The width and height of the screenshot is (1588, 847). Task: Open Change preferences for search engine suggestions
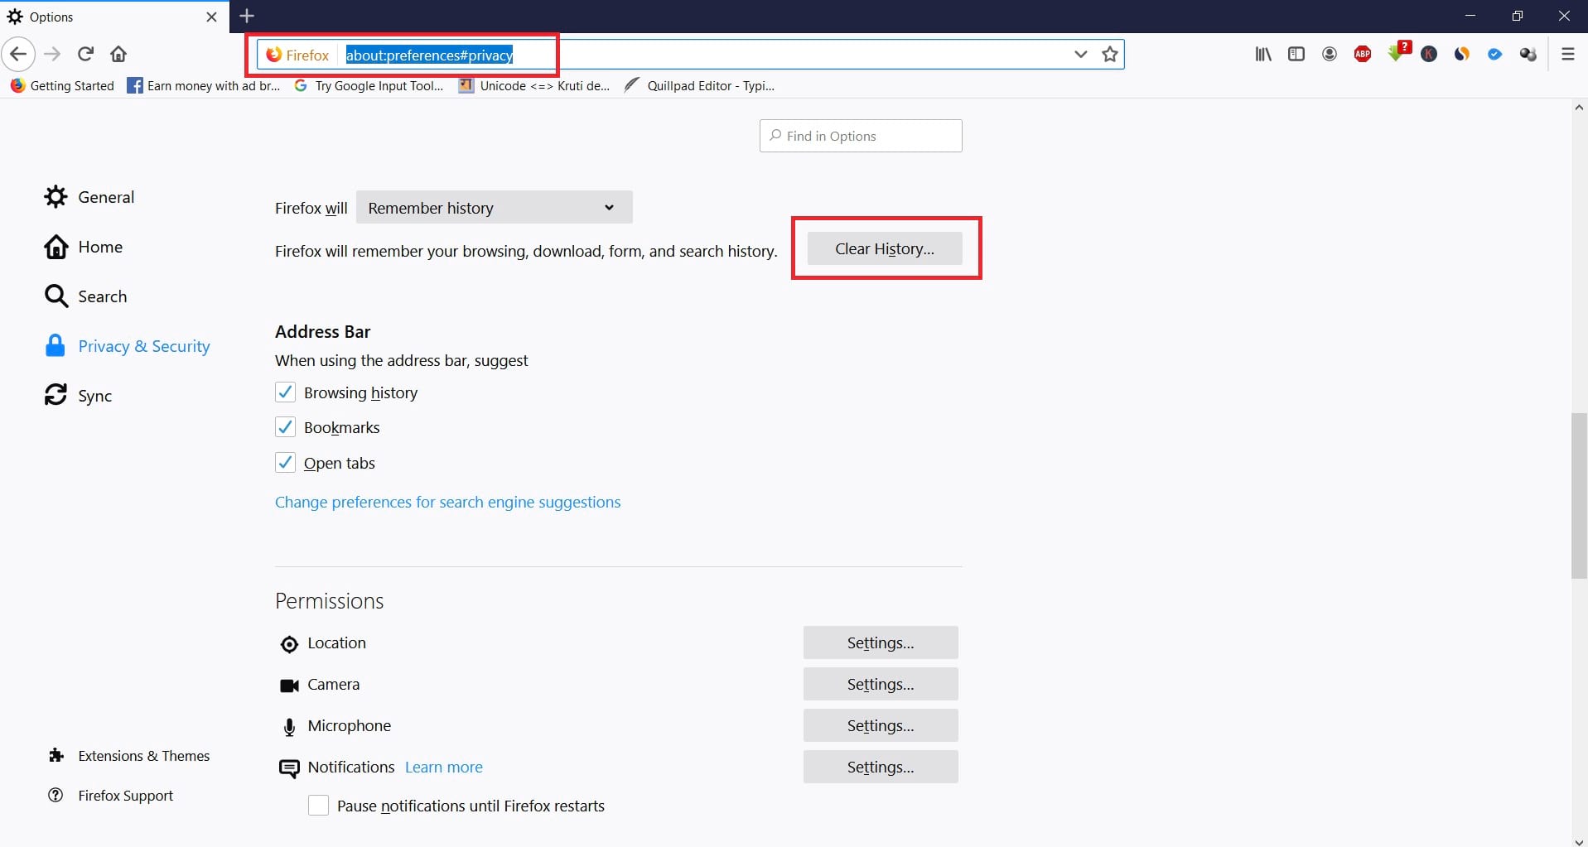pos(447,502)
